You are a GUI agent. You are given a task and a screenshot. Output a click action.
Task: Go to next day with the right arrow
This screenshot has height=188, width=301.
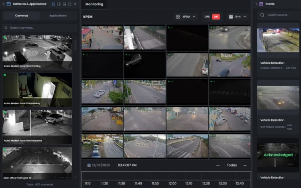[x=244, y=165]
